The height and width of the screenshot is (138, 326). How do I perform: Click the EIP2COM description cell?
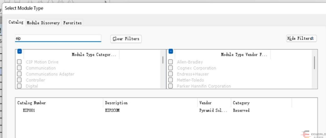tap(112, 110)
